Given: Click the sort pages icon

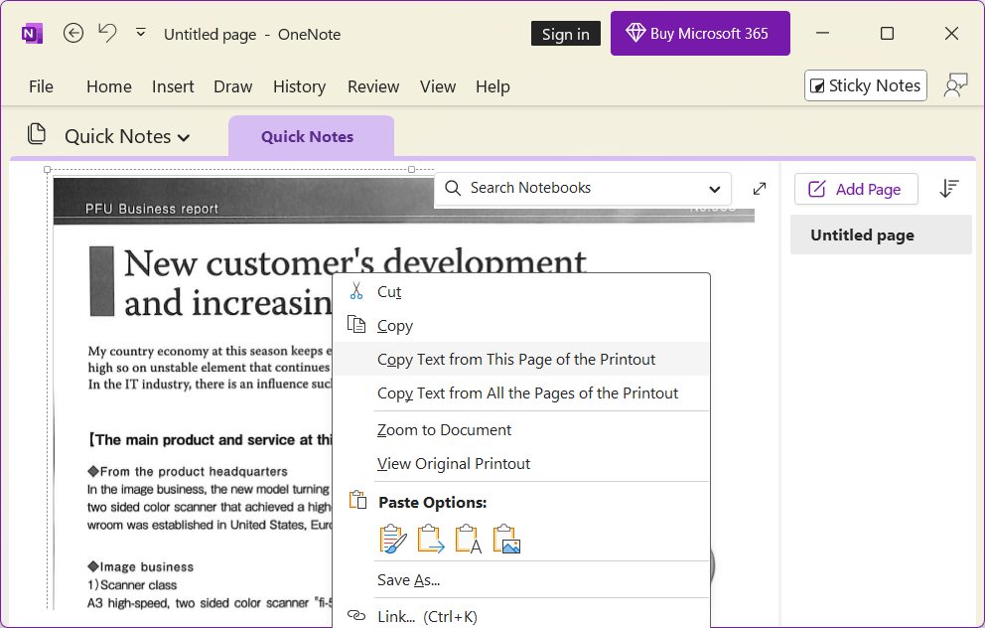Looking at the screenshot, I should (x=949, y=189).
